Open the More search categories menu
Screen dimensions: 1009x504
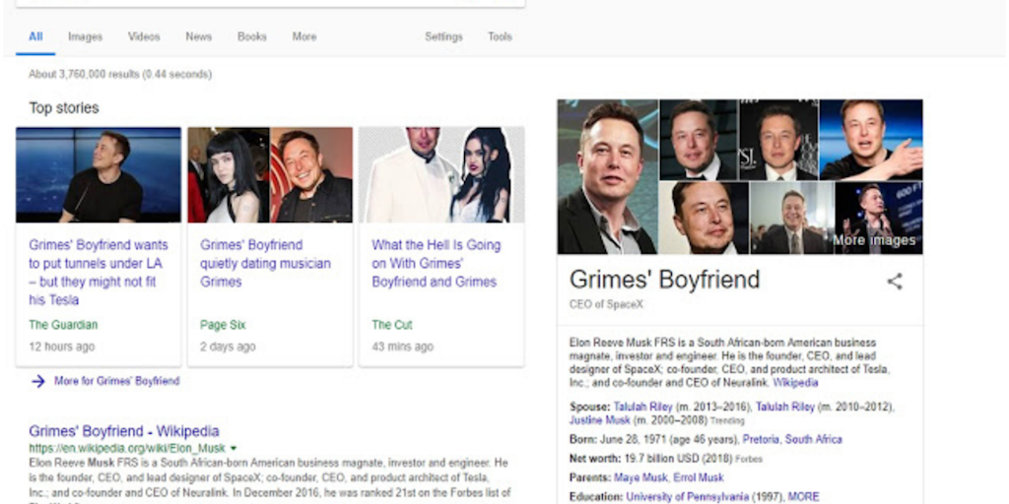[303, 36]
